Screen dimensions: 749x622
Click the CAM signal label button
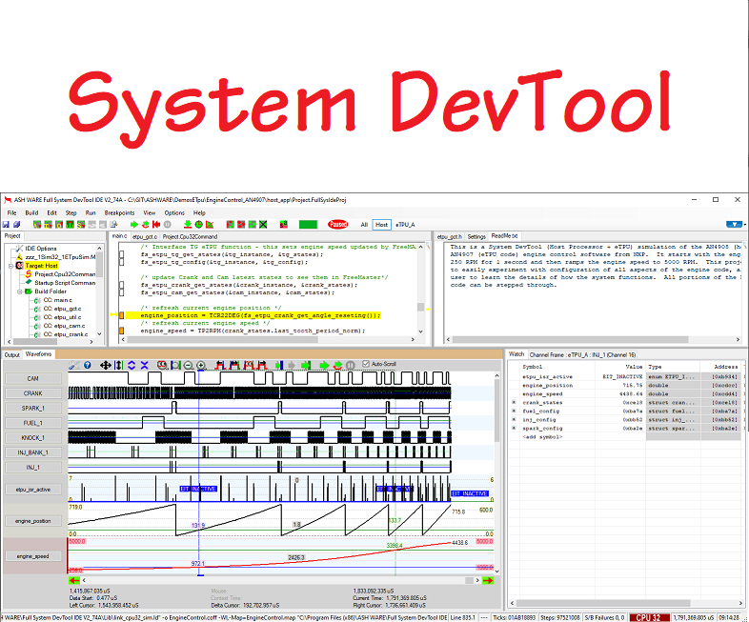[x=33, y=378]
